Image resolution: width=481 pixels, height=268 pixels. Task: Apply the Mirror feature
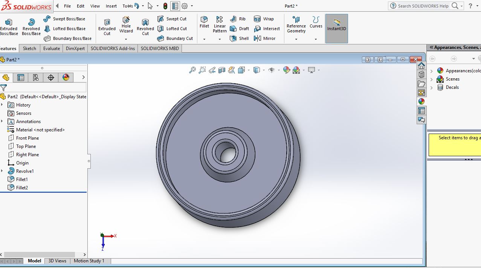pos(265,38)
